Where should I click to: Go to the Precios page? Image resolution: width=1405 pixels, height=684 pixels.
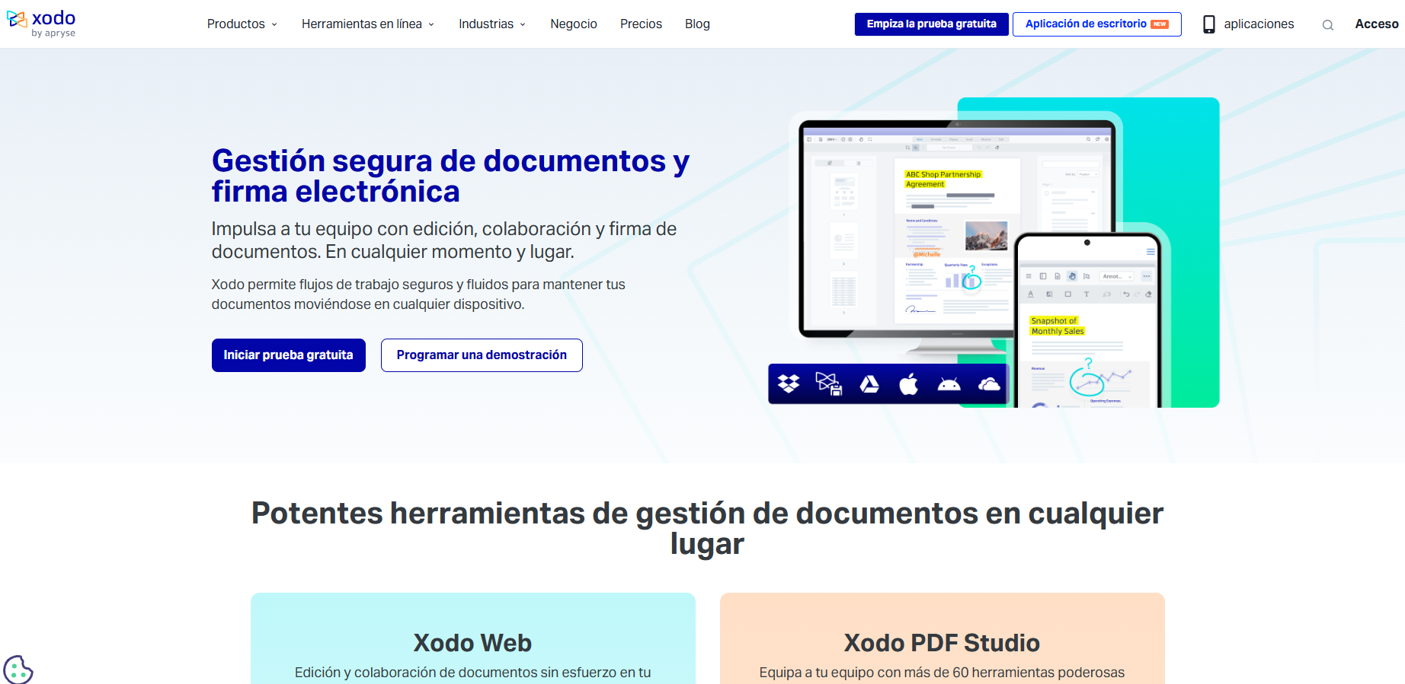(x=641, y=24)
